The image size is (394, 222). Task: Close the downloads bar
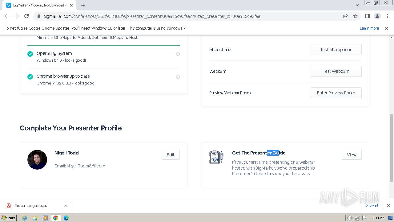pos(388,206)
